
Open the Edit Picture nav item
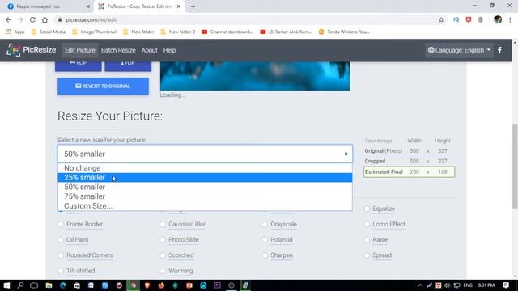[80, 50]
